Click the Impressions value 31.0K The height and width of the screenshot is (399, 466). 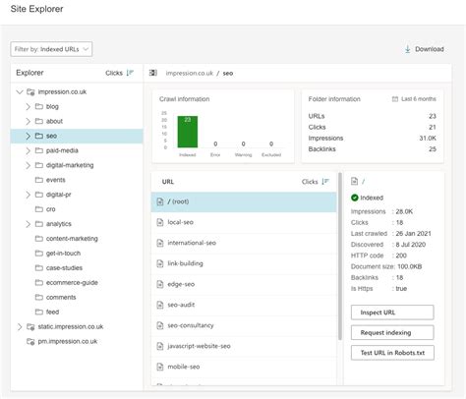pos(428,139)
